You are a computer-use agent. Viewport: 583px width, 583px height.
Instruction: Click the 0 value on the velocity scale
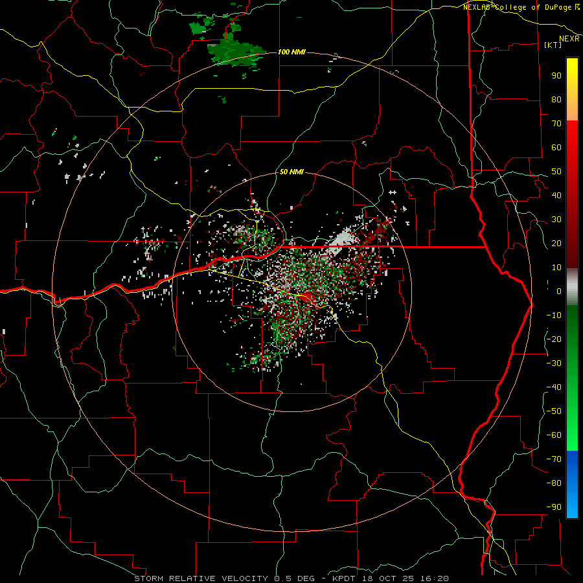click(559, 291)
